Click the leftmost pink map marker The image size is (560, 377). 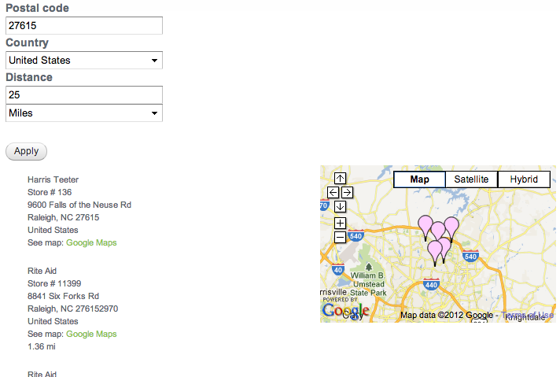425,225
